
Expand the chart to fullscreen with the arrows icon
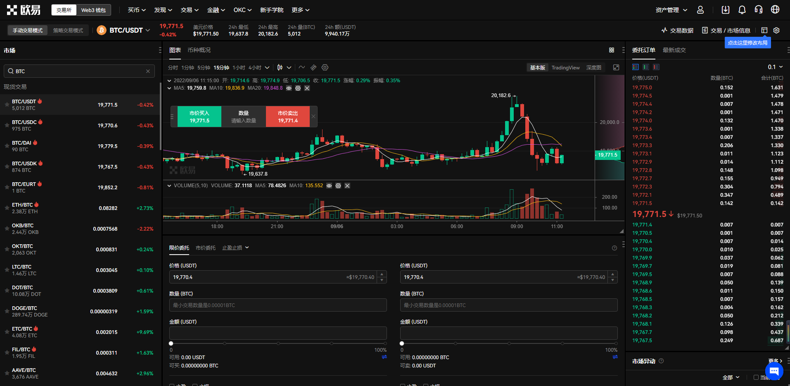616,67
